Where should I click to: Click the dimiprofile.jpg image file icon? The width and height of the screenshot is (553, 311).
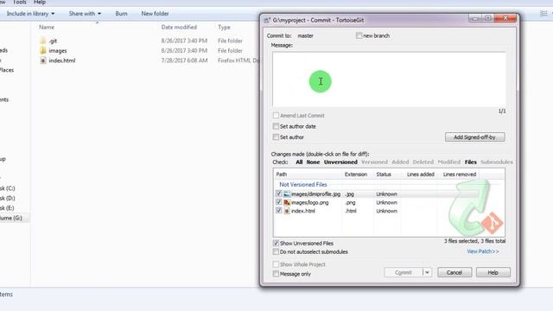pos(287,194)
